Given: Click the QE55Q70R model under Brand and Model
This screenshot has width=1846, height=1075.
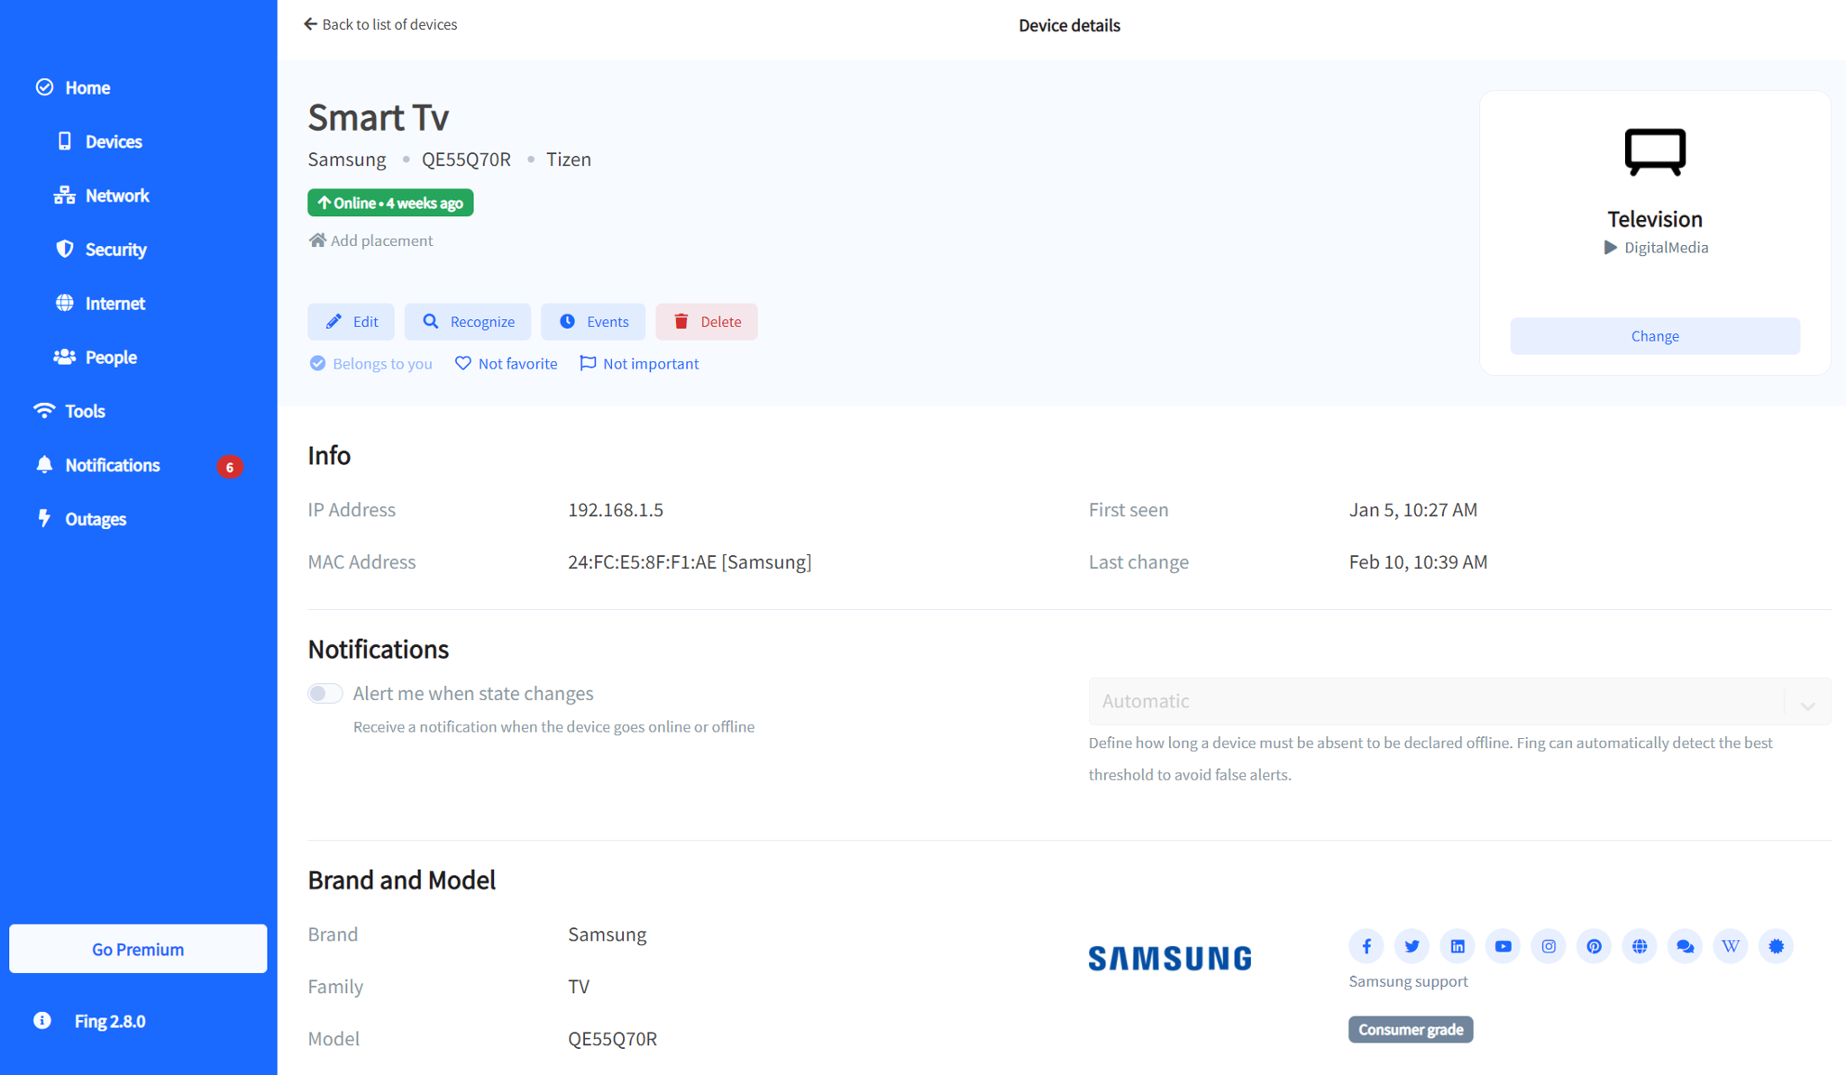Looking at the screenshot, I should [613, 1039].
